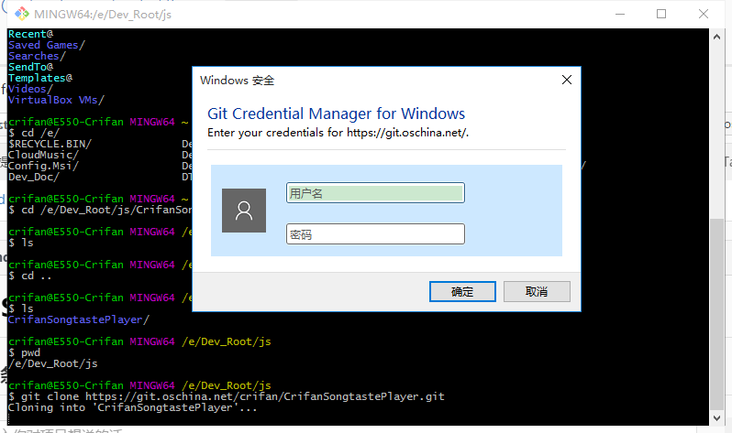Click the git clone command line text

(227, 396)
